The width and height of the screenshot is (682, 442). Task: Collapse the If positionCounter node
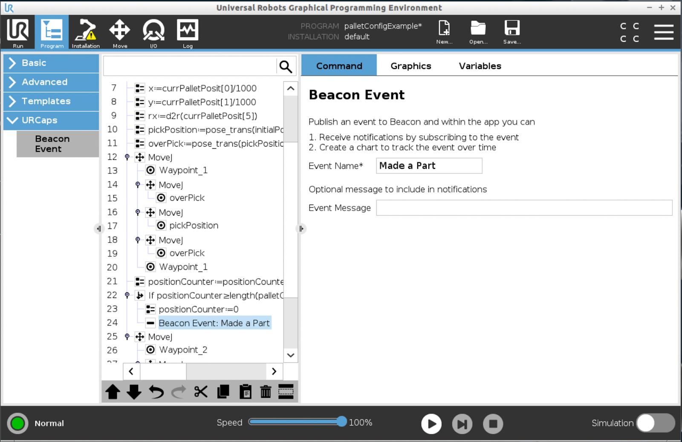pos(127,295)
